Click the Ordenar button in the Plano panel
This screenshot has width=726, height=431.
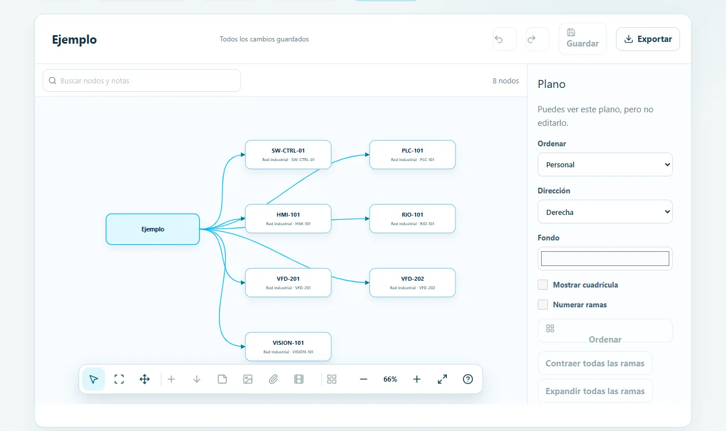pyautogui.click(x=605, y=331)
